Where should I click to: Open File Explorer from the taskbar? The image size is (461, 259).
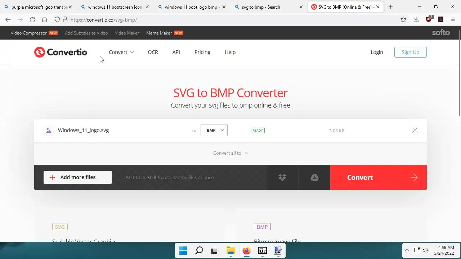[230, 251]
